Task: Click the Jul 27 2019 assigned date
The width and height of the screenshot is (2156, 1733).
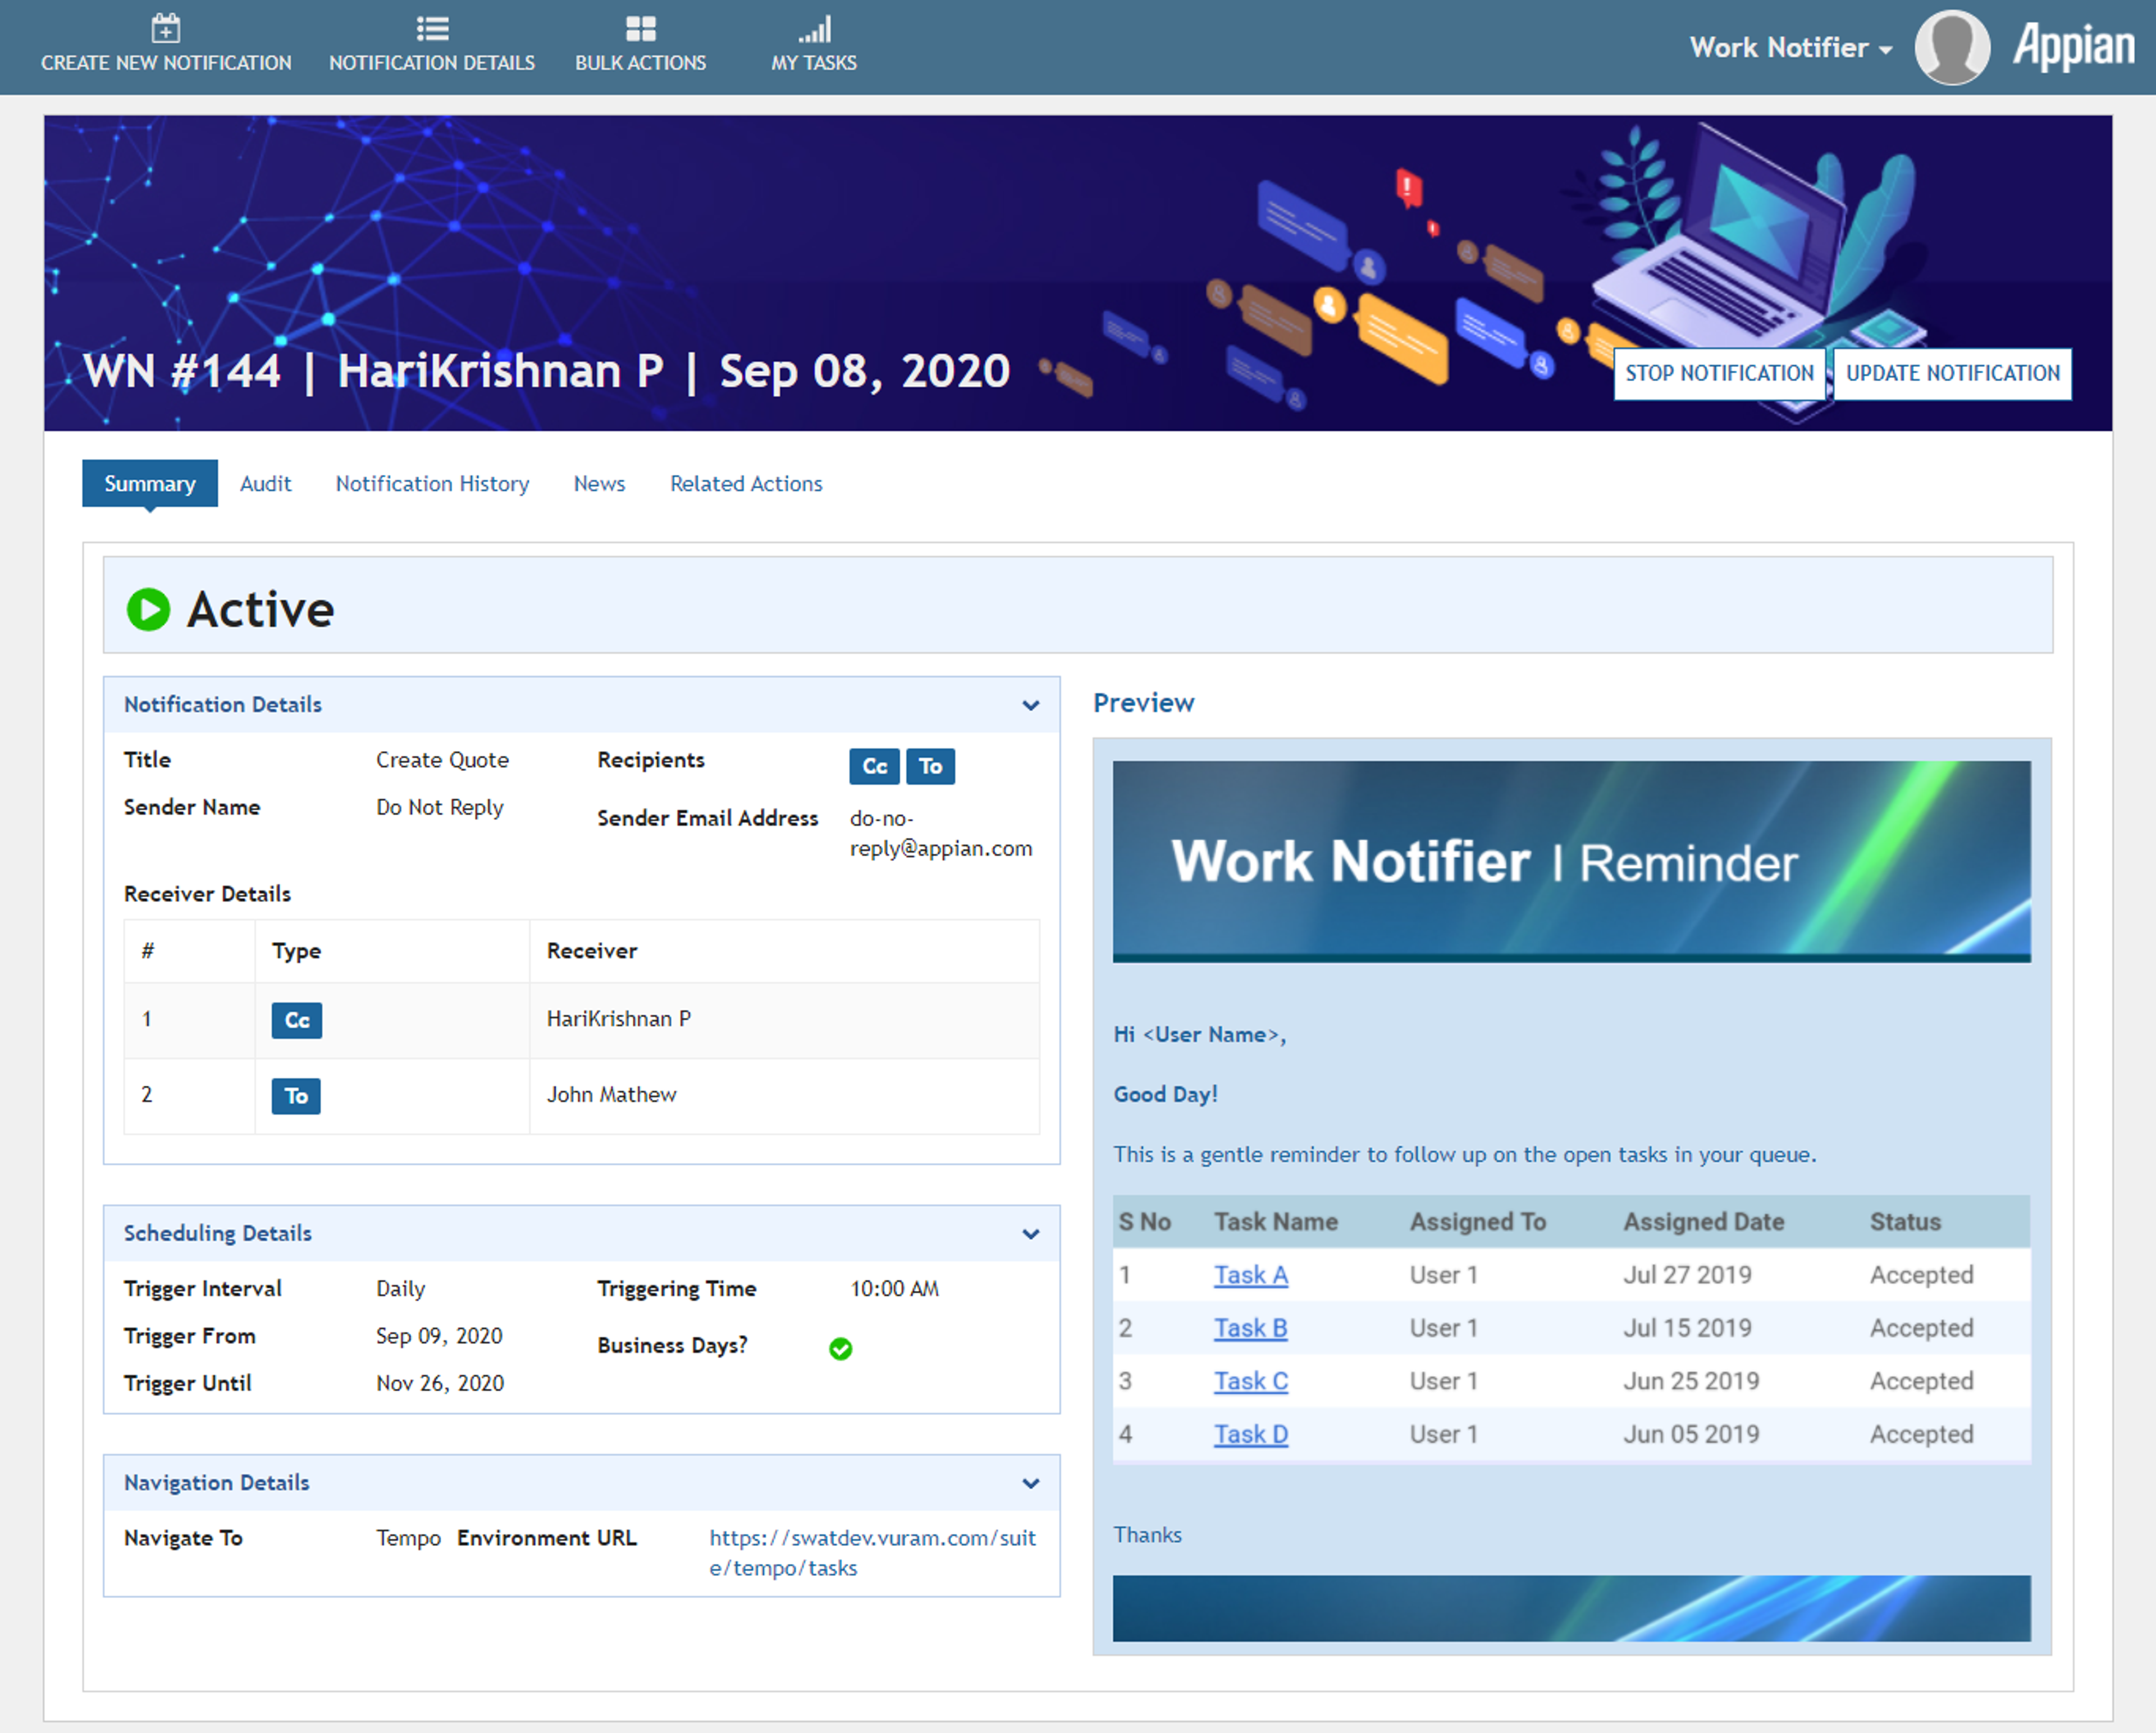Action: (x=1687, y=1275)
